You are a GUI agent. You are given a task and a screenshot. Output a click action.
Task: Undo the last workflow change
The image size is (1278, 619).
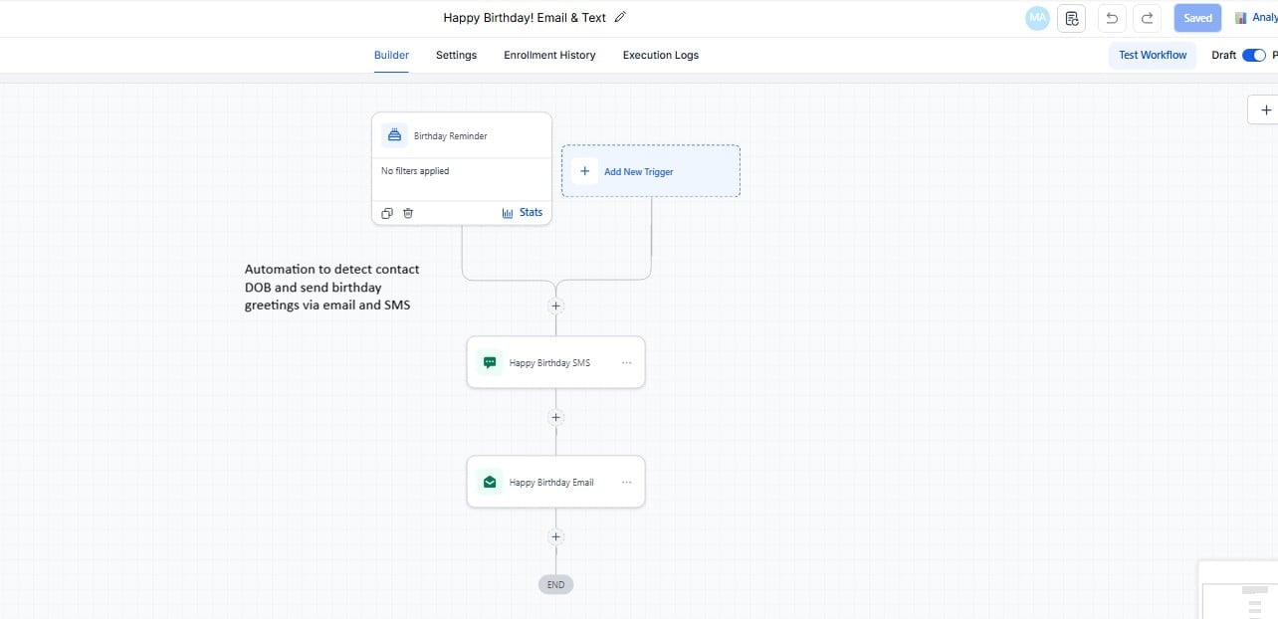pyautogui.click(x=1112, y=17)
